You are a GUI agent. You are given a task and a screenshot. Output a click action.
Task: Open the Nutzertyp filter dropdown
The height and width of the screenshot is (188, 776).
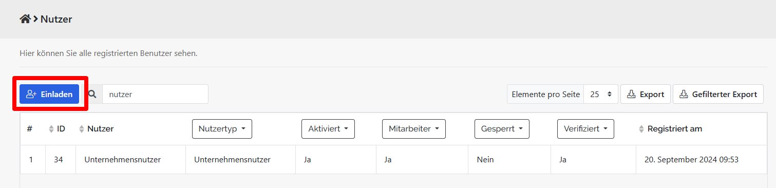222,129
